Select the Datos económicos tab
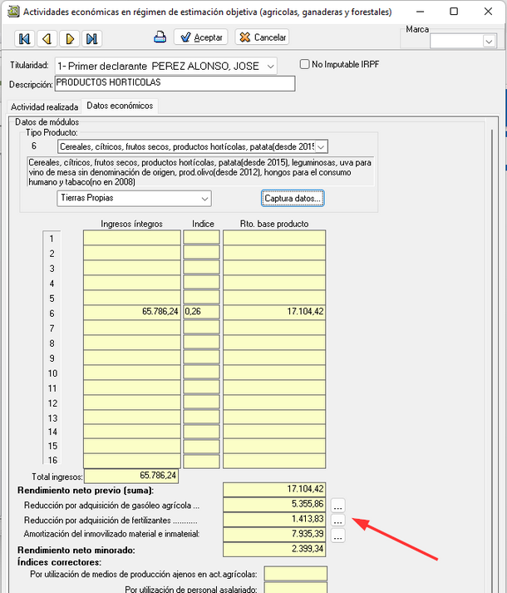 tap(120, 106)
